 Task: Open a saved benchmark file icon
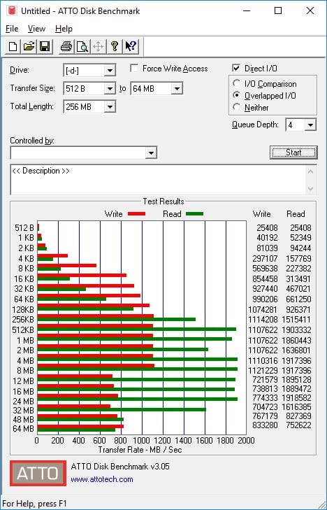29,46
